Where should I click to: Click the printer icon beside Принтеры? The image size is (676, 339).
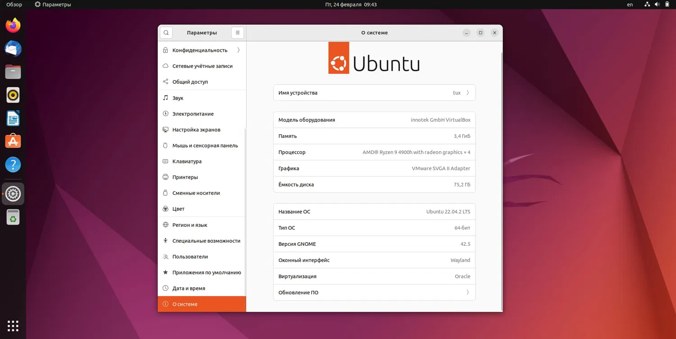165,177
